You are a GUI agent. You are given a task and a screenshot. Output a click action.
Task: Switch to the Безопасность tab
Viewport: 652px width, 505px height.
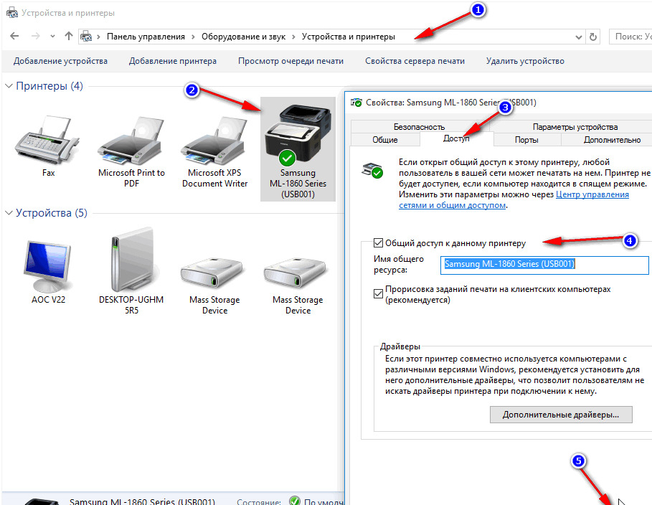click(x=419, y=127)
